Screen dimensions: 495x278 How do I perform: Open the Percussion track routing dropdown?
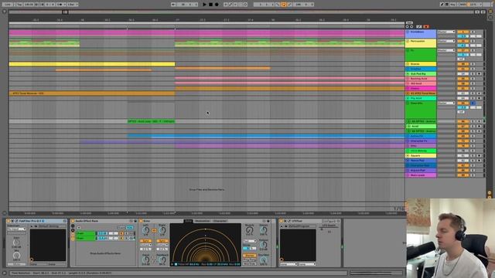click(x=446, y=41)
